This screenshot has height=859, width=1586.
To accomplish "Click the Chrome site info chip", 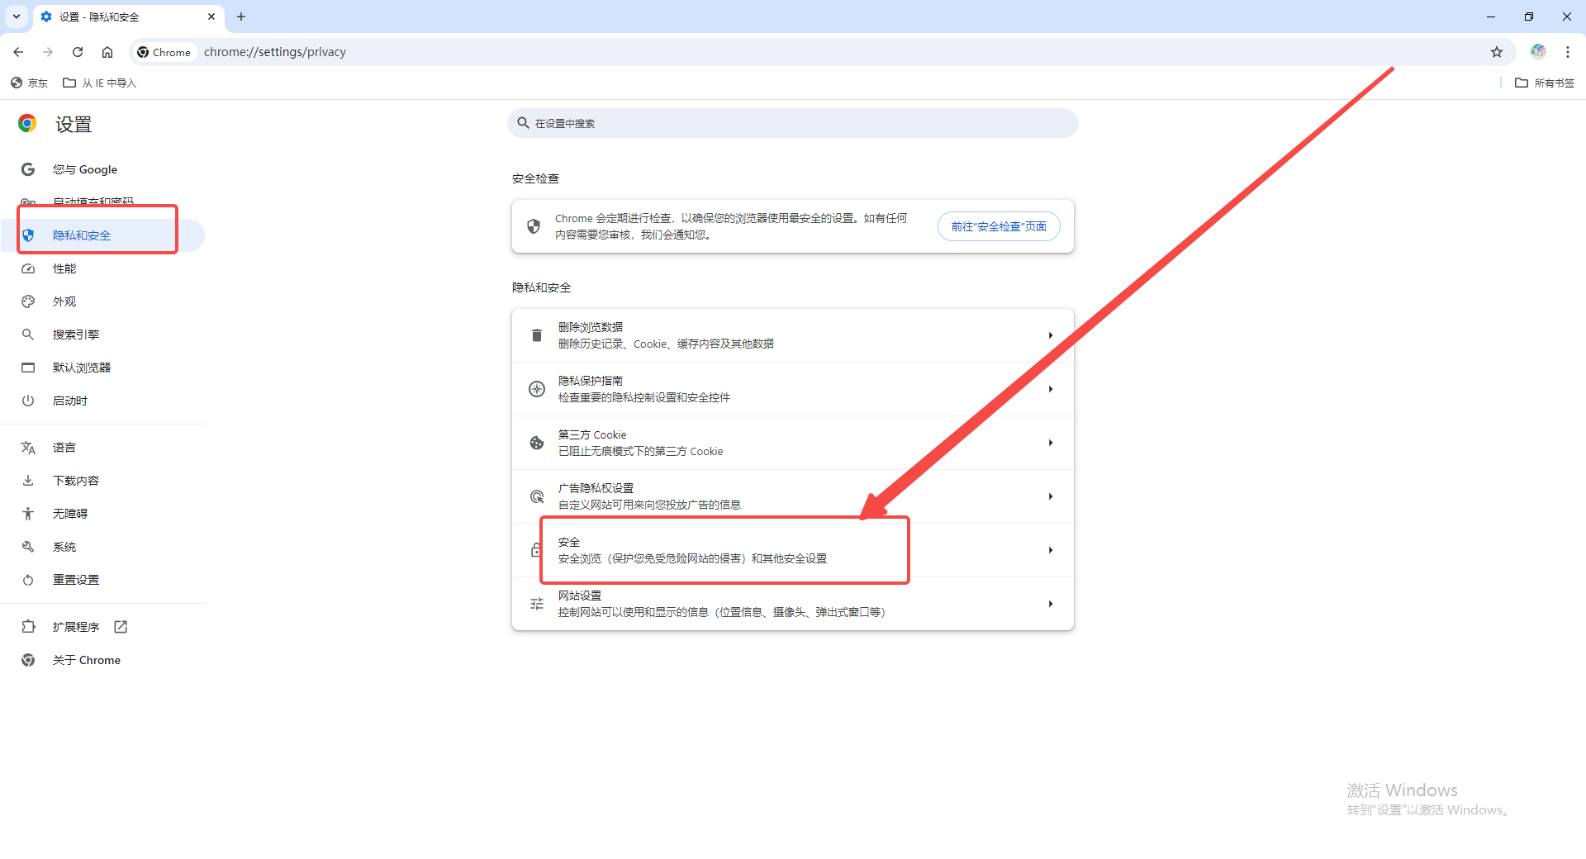I will 164,52.
